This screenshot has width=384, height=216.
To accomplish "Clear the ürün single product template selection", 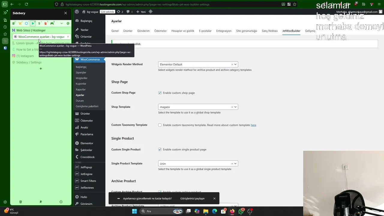I will tap(232, 164).
